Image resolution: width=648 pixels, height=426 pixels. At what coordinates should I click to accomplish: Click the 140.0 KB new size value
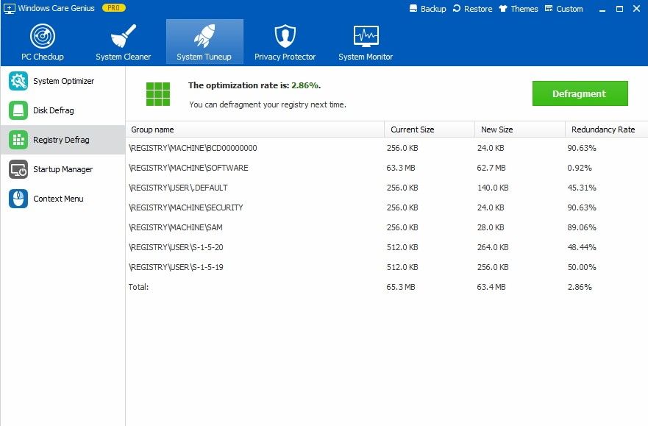click(x=493, y=188)
